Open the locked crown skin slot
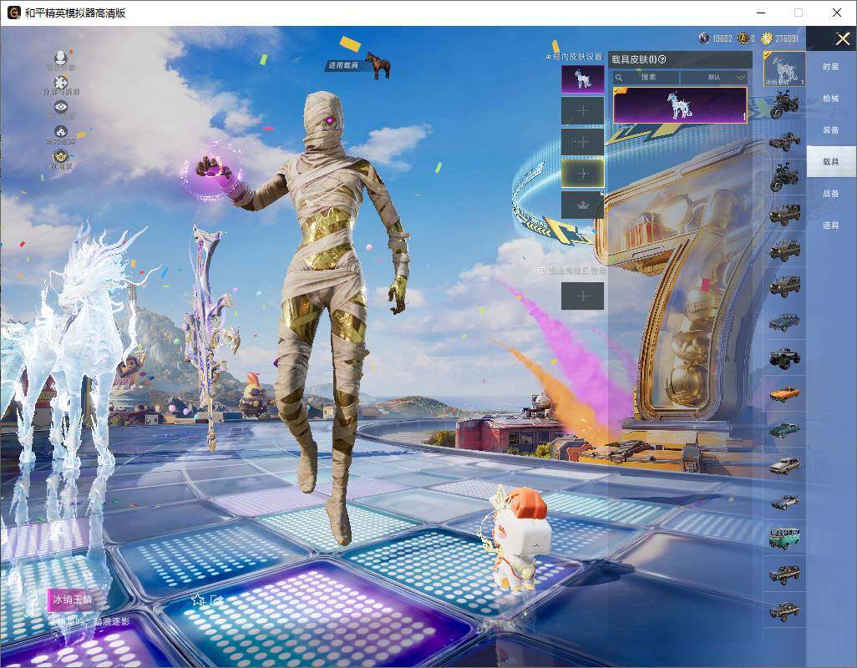The image size is (857, 668). (x=583, y=205)
